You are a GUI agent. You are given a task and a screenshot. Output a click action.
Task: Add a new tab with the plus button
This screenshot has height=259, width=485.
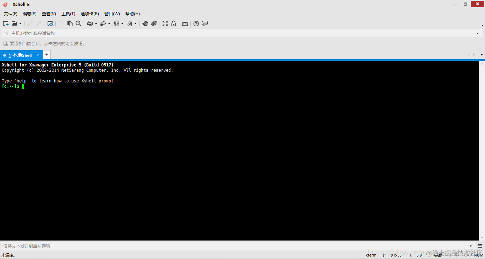click(47, 55)
